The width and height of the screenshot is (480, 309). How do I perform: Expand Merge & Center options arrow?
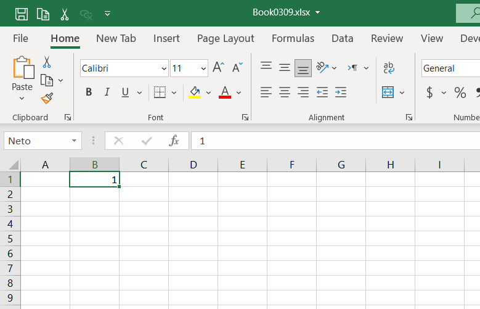click(x=402, y=93)
